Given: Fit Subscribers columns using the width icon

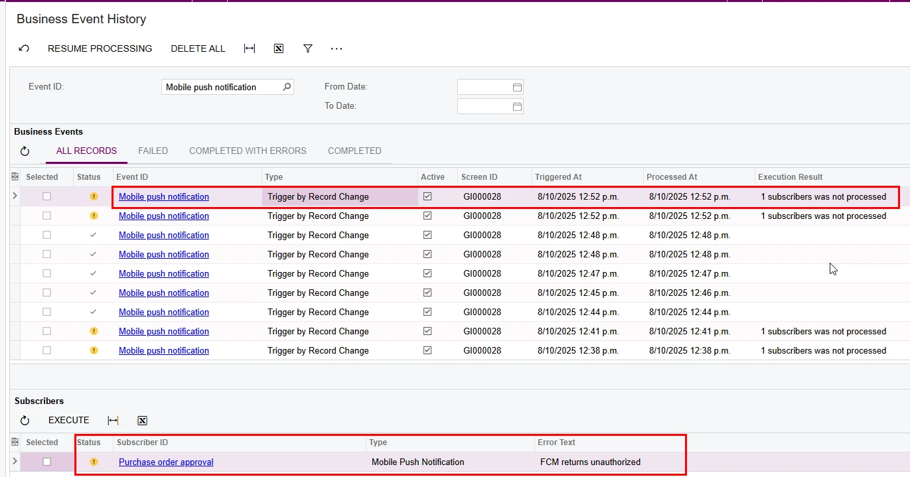Looking at the screenshot, I should point(114,421).
